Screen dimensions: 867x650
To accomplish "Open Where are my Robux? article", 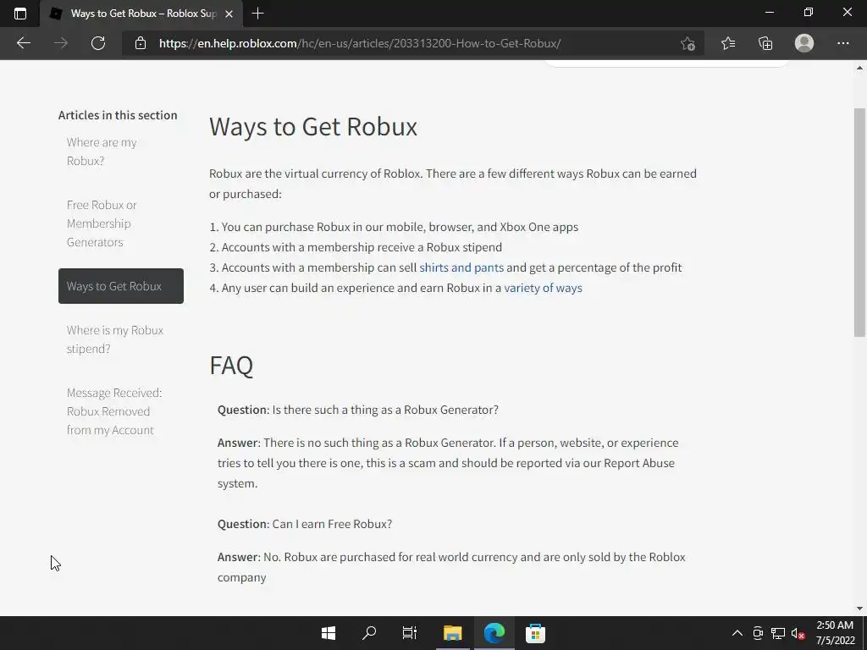I will point(102,151).
